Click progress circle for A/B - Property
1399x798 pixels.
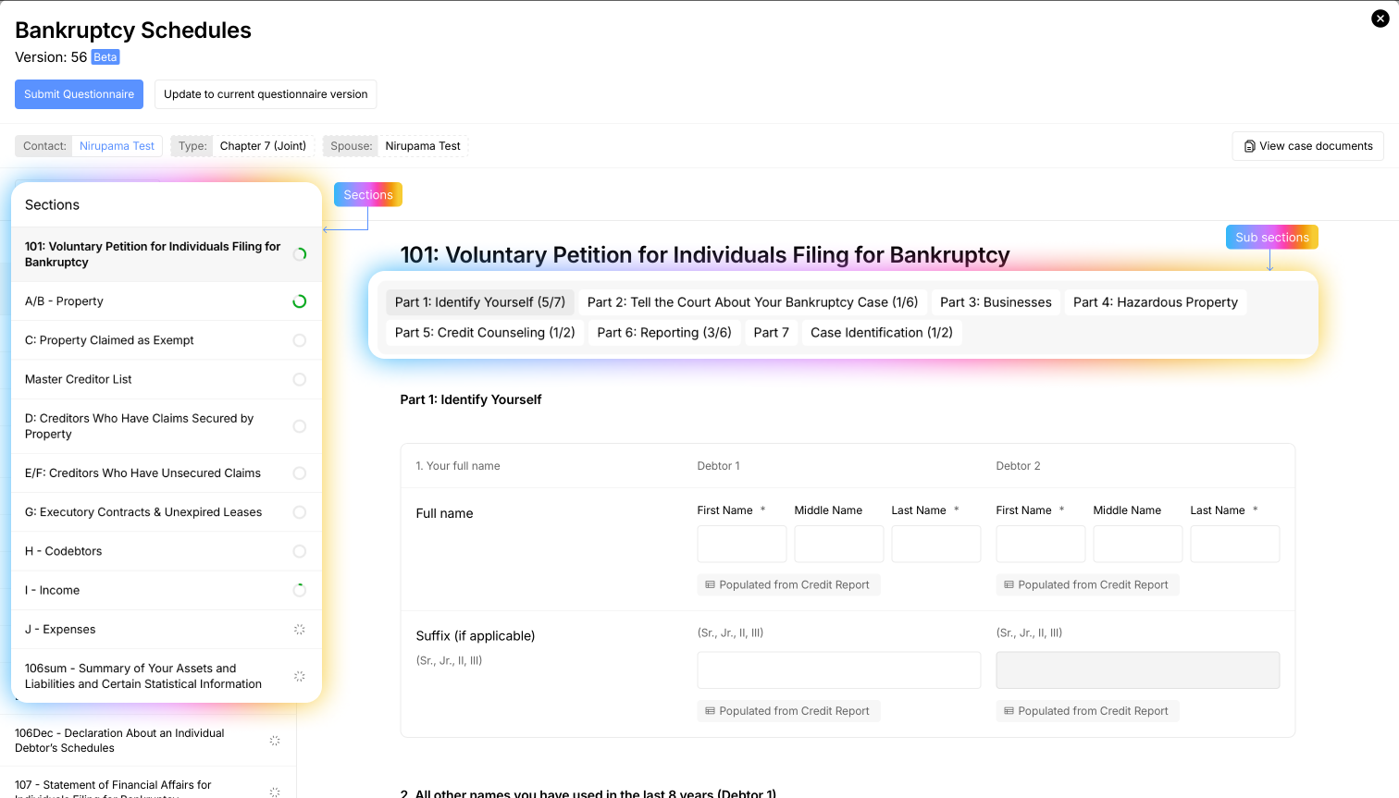coord(299,301)
